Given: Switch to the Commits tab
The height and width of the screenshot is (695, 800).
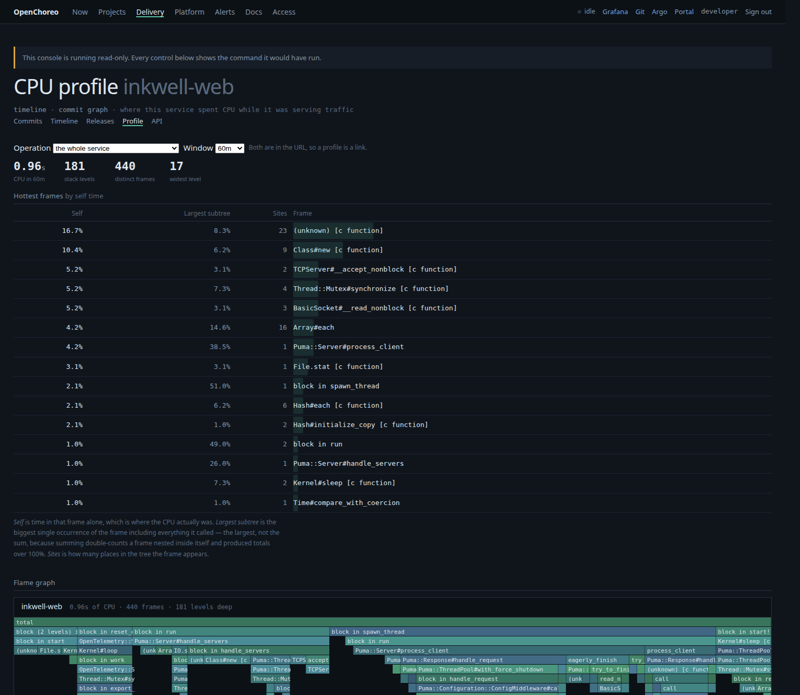Looking at the screenshot, I should tap(28, 121).
